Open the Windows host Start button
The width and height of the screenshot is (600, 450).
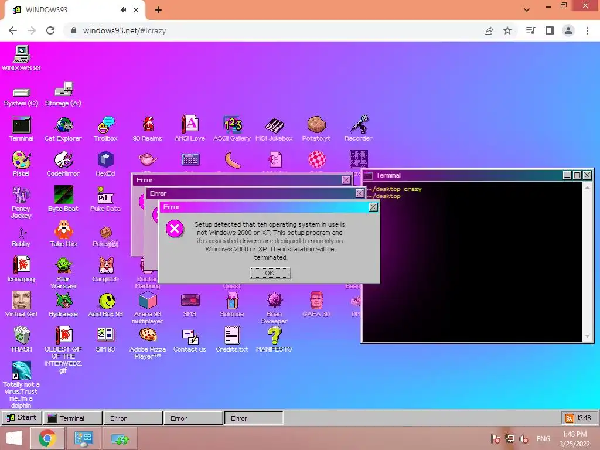pyautogui.click(x=14, y=438)
